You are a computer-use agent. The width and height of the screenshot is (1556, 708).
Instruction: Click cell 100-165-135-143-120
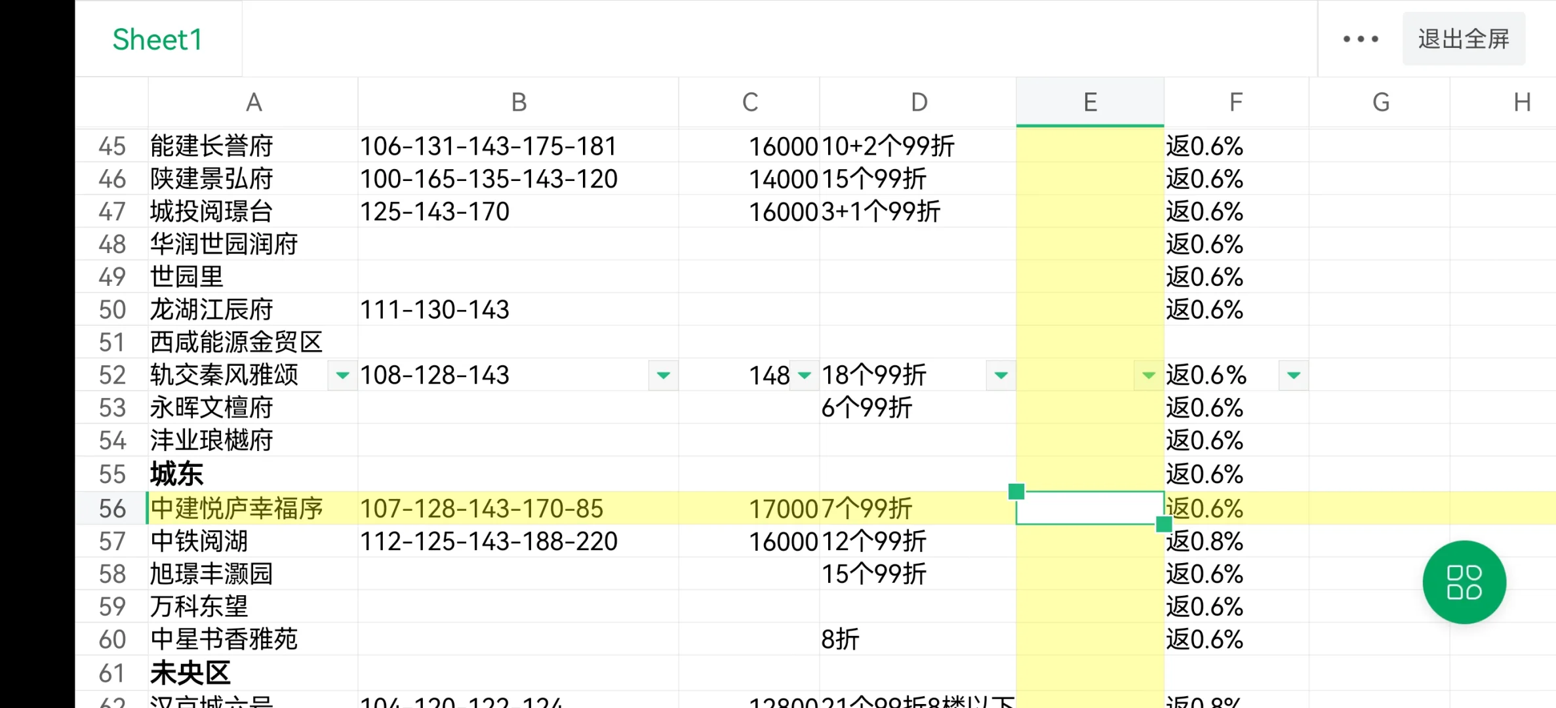(518, 178)
